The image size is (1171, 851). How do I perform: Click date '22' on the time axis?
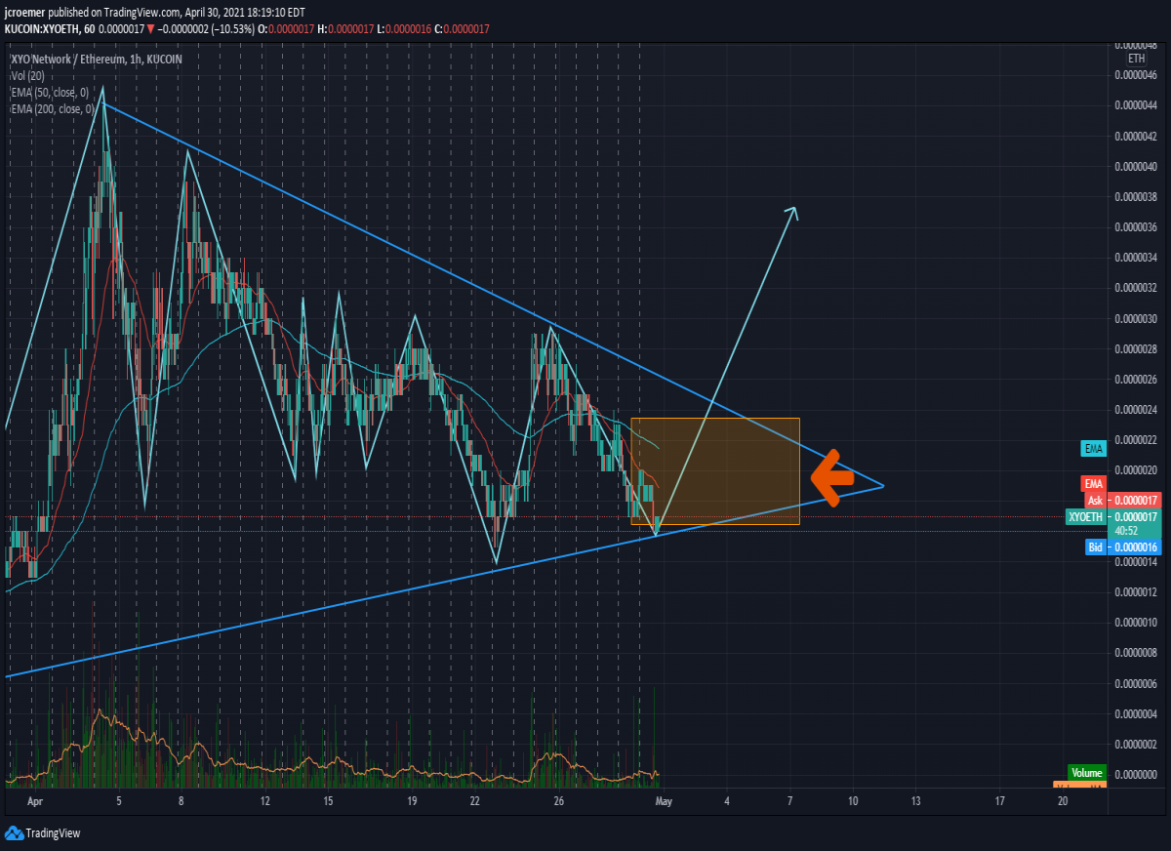475,801
